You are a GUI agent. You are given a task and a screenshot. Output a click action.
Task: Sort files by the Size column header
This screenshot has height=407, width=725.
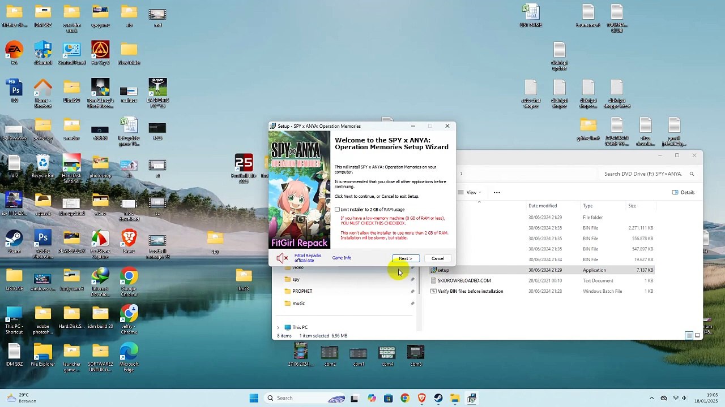632,206
